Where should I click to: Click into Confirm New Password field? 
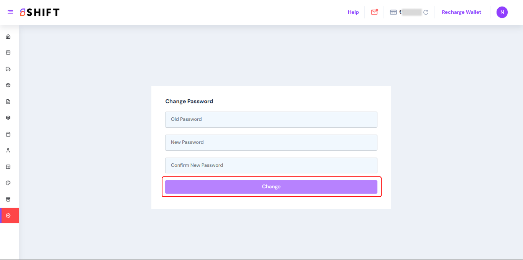[x=271, y=165]
